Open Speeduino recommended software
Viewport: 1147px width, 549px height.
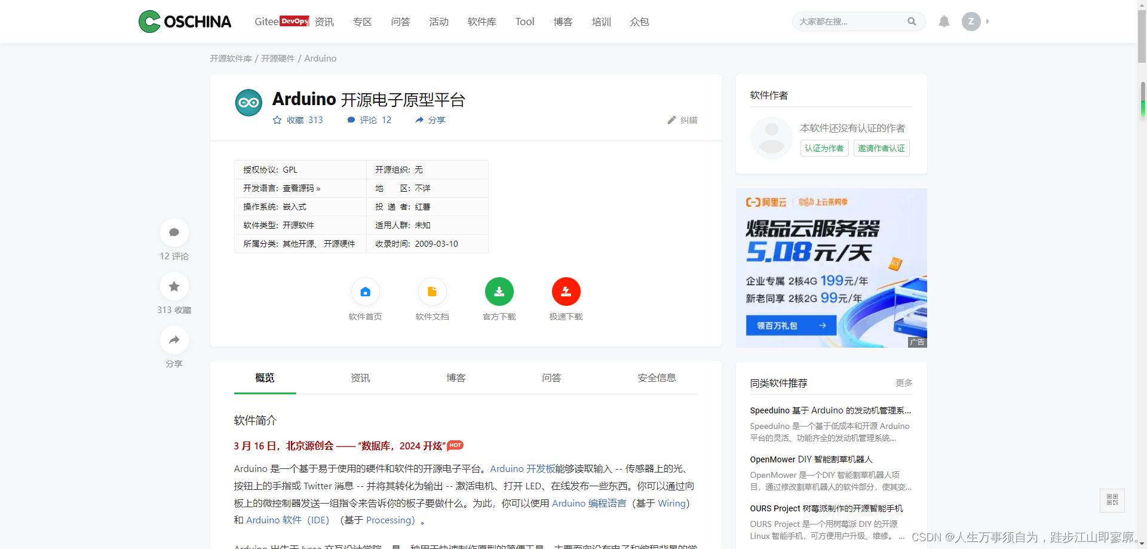(830, 410)
